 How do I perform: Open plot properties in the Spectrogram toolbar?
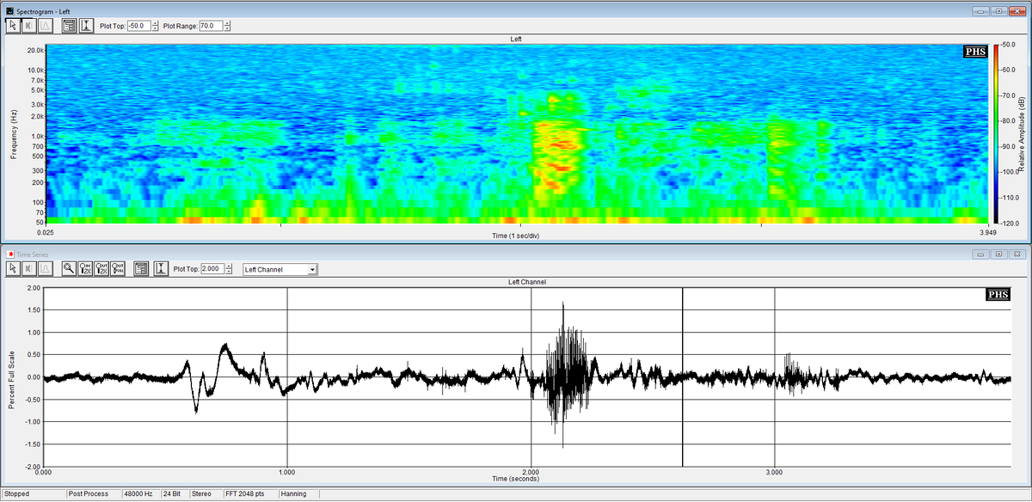pyautogui.click(x=70, y=26)
